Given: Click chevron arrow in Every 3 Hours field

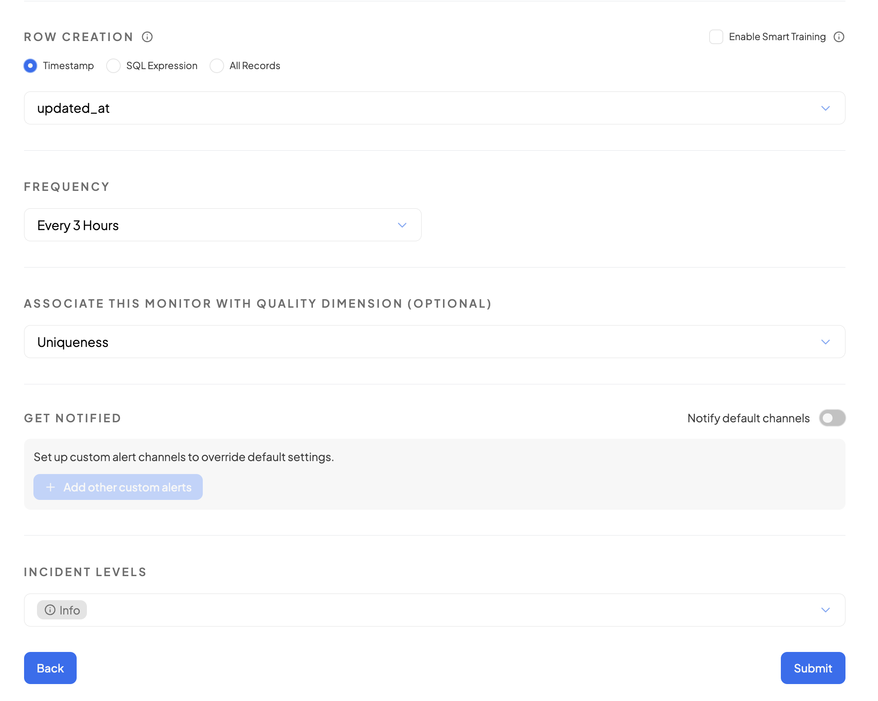Looking at the screenshot, I should point(402,225).
